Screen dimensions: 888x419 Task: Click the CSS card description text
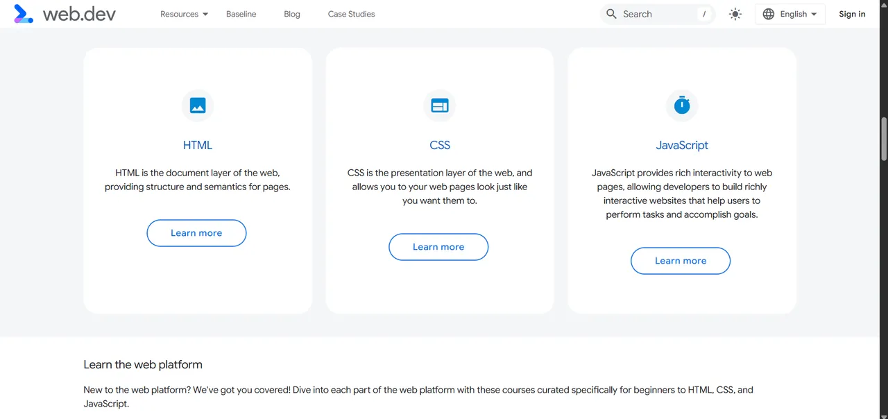(x=440, y=187)
